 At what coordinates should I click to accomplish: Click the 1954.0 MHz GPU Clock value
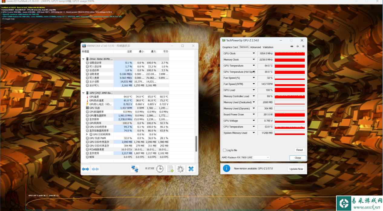265,54
